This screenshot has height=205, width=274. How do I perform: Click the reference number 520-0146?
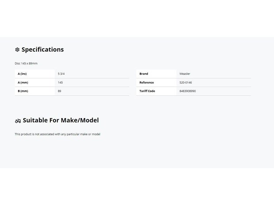tap(186, 82)
